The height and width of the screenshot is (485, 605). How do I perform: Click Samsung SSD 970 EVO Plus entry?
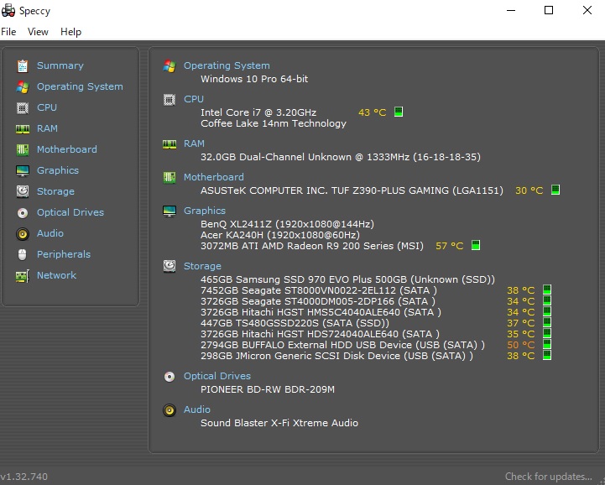point(347,279)
